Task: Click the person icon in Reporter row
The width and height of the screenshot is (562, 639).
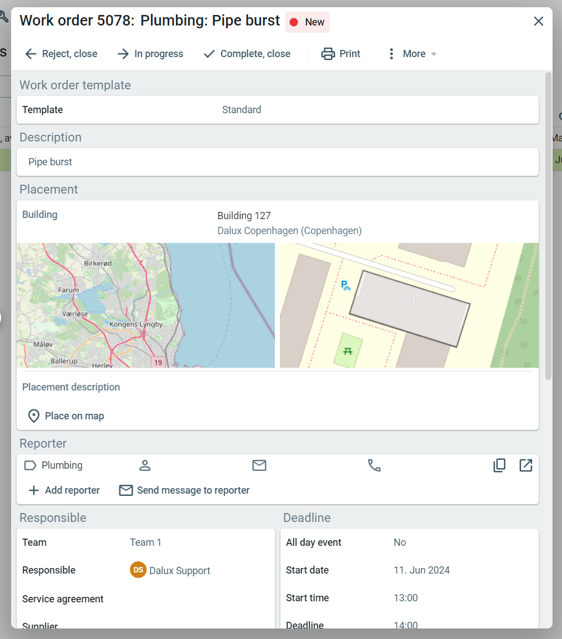Action: (x=145, y=465)
